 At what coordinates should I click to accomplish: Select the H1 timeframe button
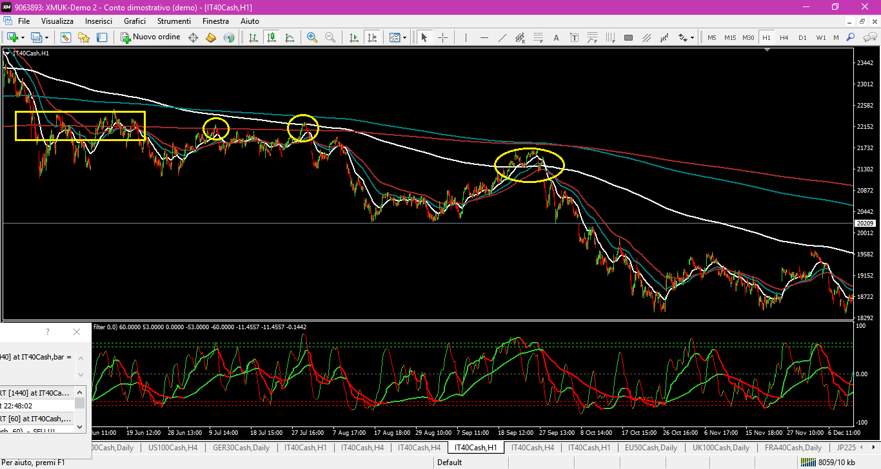[x=766, y=37]
